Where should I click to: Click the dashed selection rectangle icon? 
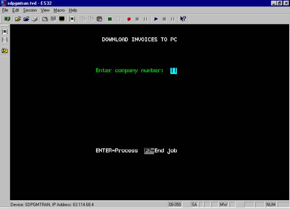(x=118, y=19)
